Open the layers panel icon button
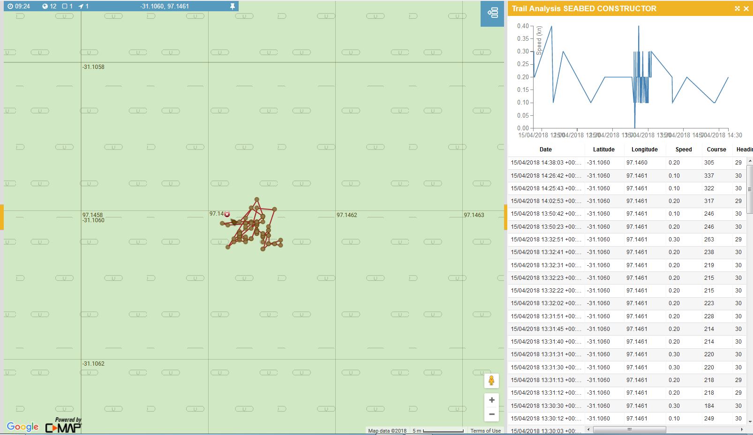This screenshot has width=753, height=435. [x=492, y=13]
